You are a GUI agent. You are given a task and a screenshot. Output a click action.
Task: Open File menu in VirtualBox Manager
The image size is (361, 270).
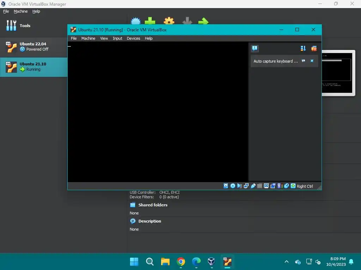[x=6, y=11]
